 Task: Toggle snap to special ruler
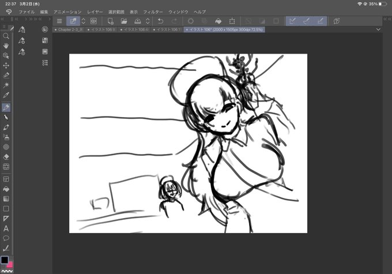(x=307, y=21)
